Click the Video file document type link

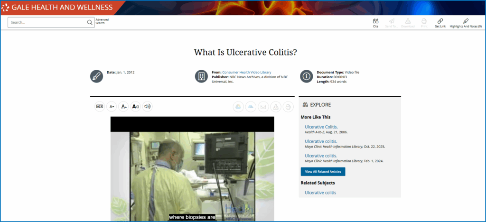click(x=352, y=72)
